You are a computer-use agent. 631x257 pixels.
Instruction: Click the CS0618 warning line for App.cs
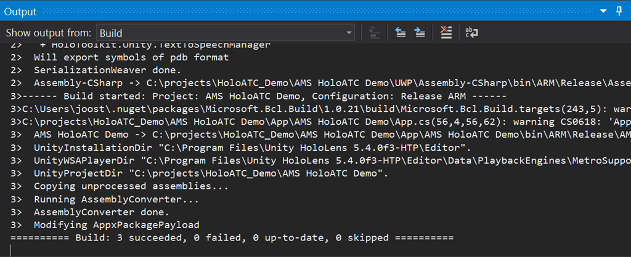pyautogui.click(x=320, y=122)
